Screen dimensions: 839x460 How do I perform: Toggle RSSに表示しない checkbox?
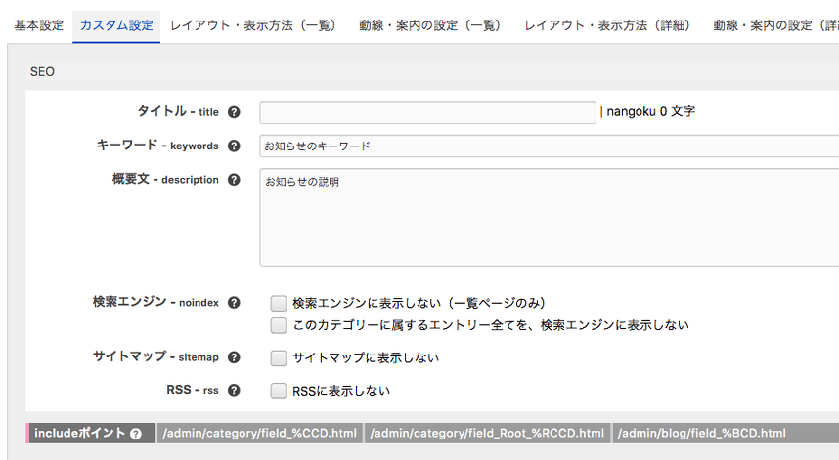(279, 391)
